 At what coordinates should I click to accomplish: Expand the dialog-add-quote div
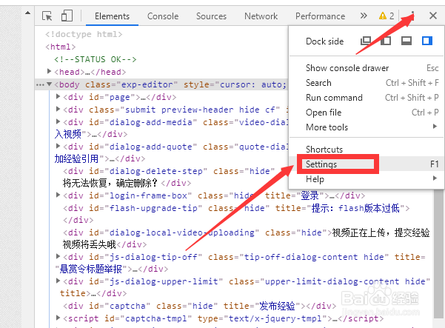click(58, 146)
